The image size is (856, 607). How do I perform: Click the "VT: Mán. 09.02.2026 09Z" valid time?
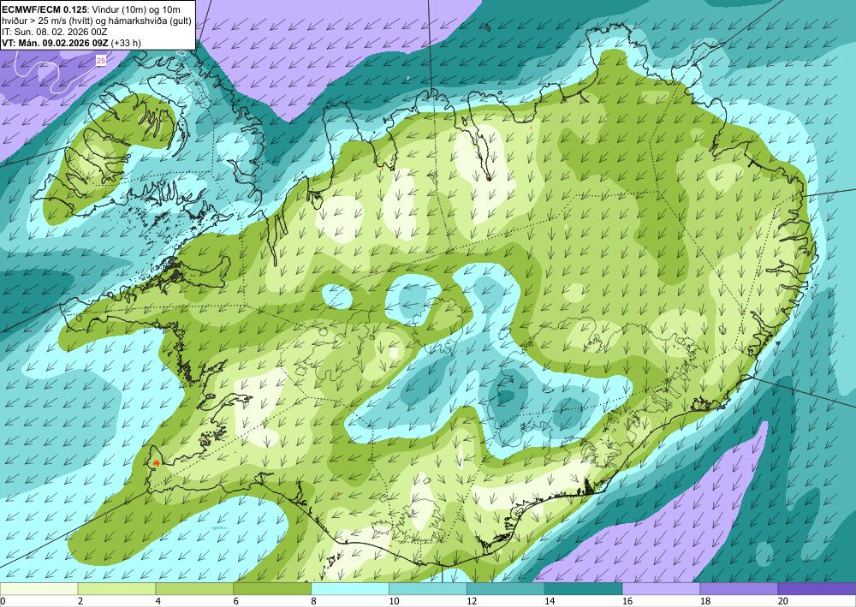tap(55, 43)
